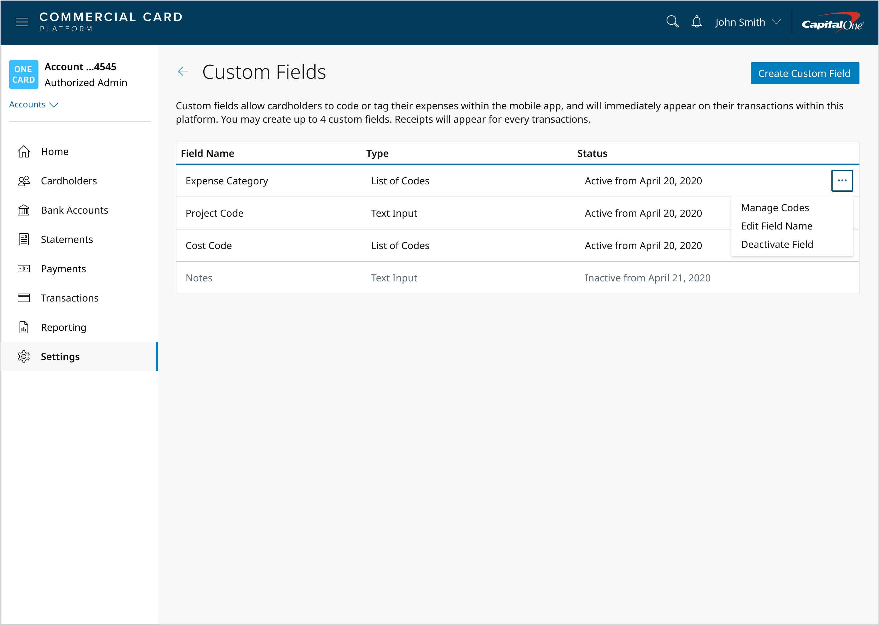This screenshot has height=625, width=879.
Task: Open the ellipsis menu for Expense Category
Action: [x=842, y=180]
